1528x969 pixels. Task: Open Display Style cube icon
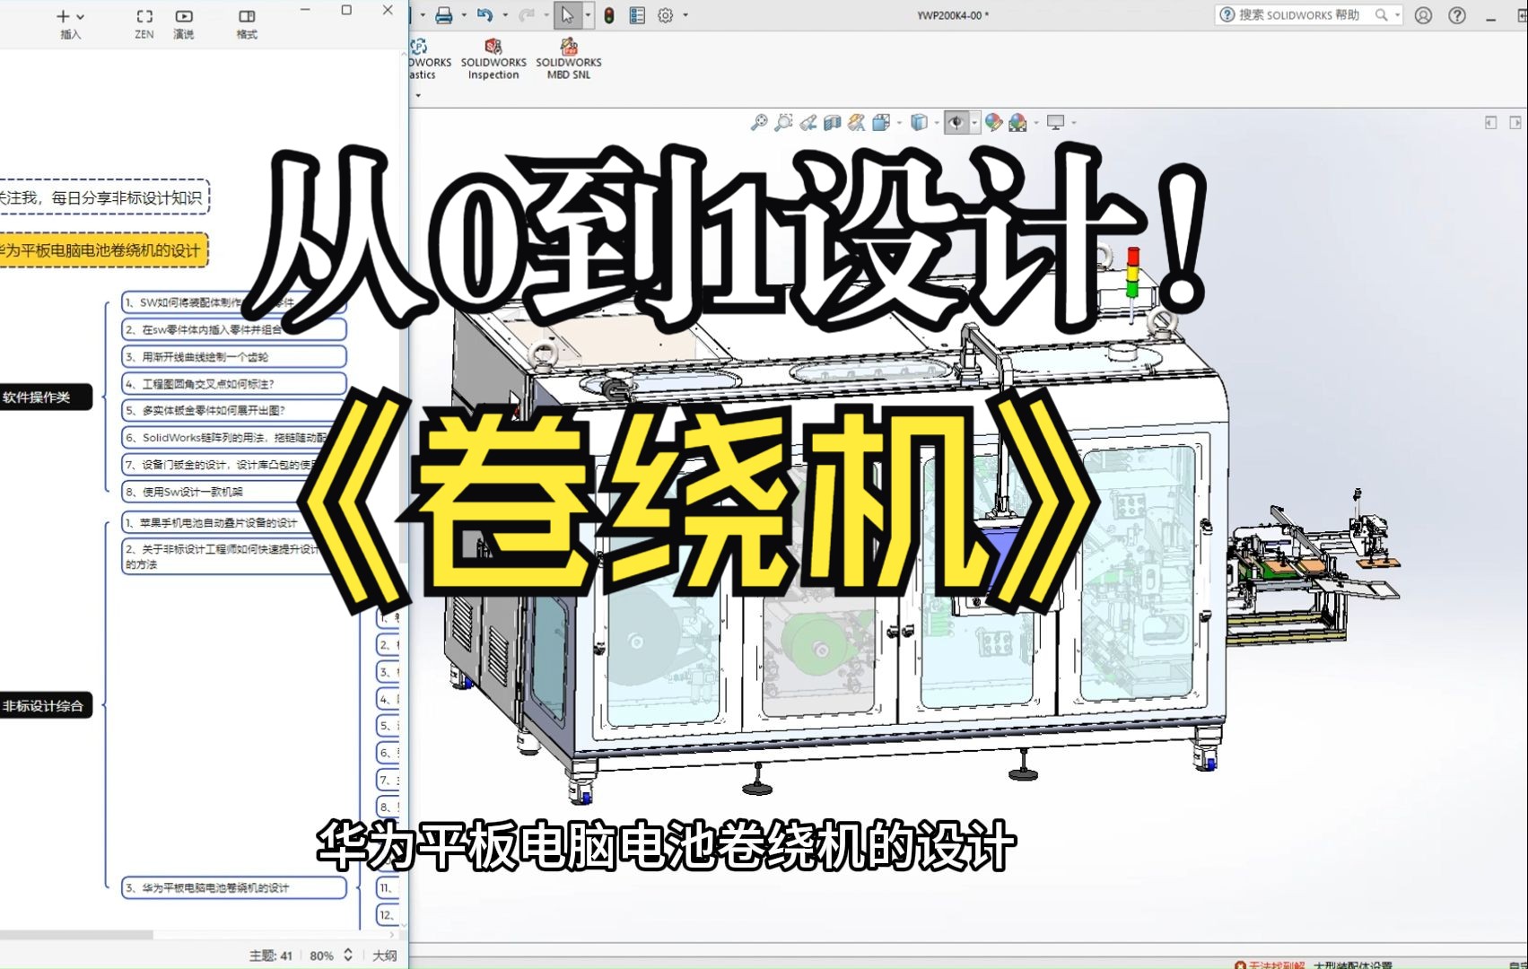[919, 122]
